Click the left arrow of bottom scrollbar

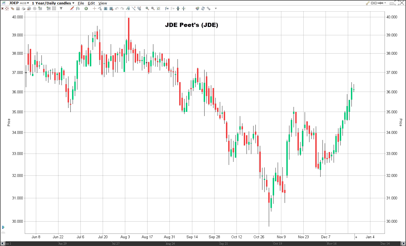click(3, 244)
